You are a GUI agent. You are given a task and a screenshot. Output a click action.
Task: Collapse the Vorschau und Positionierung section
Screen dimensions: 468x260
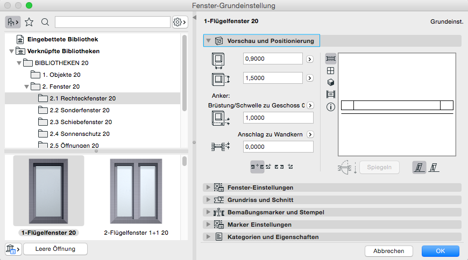pos(208,41)
